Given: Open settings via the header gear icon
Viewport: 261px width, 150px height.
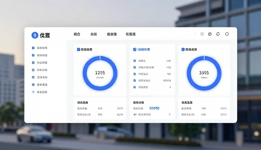Looking at the screenshot, I should 218,34.
